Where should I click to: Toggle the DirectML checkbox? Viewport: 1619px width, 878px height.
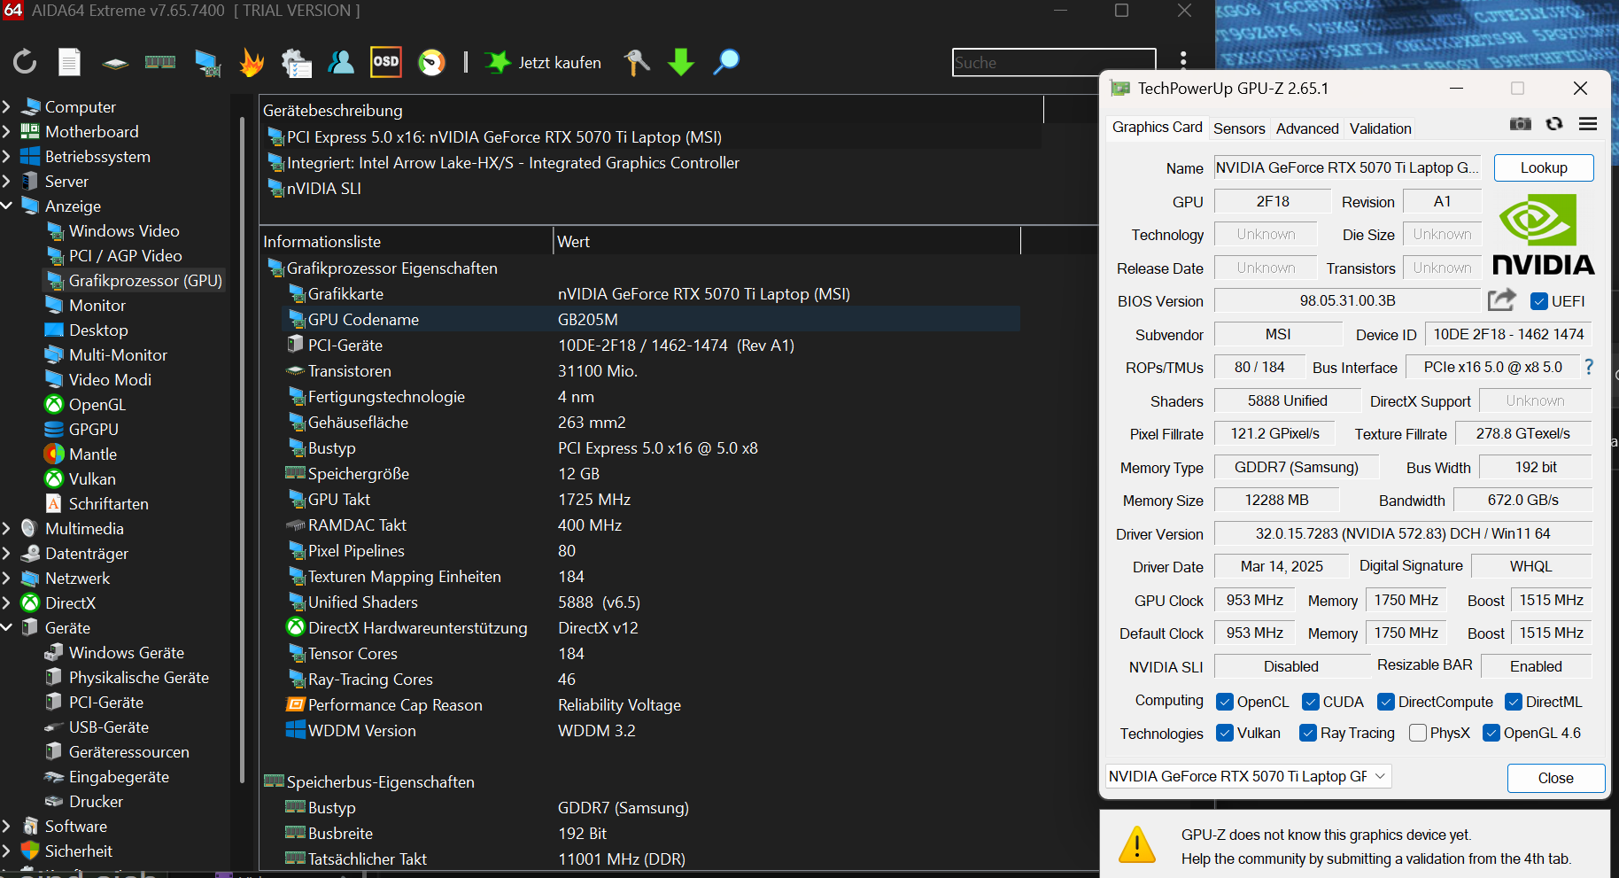(x=1514, y=702)
